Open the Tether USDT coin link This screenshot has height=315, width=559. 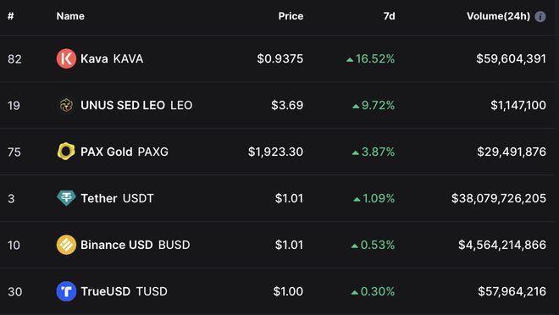point(117,198)
